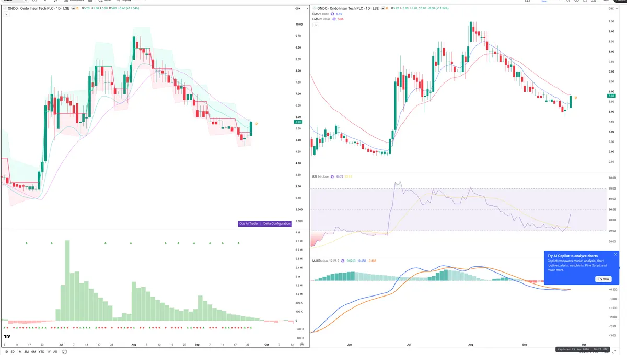627x355 pixels.
Task: Open the timeline settings gear icon
Action: pos(301,345)
